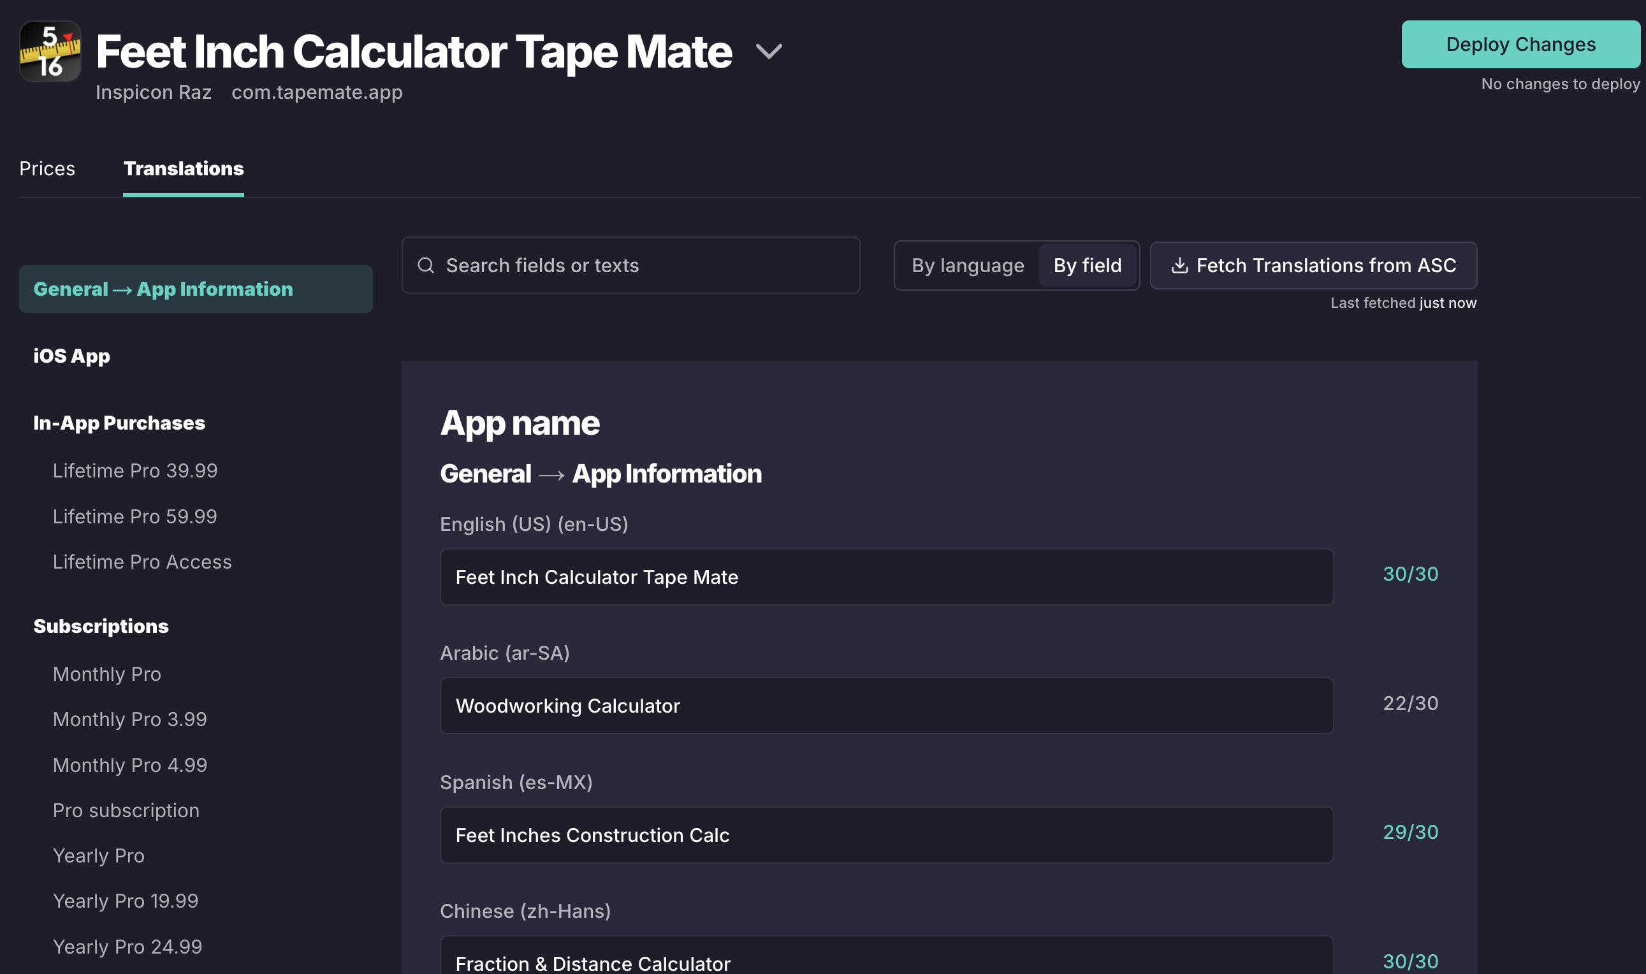
Task: Click the 'Last fetched just now' text
Action: coord(1403,303)
